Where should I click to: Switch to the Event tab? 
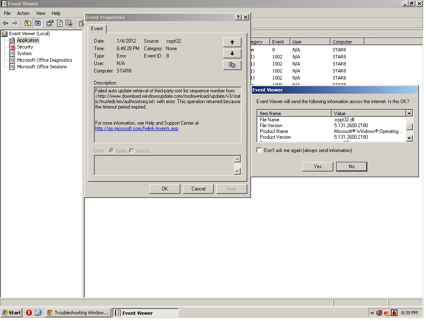coord(97,29)
